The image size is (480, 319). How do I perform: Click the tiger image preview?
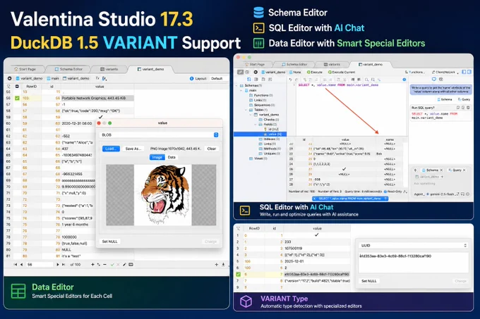163,195
